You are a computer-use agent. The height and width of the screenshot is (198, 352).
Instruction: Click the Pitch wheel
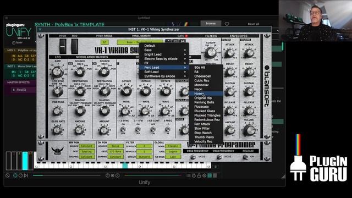[x=63, y=46]
